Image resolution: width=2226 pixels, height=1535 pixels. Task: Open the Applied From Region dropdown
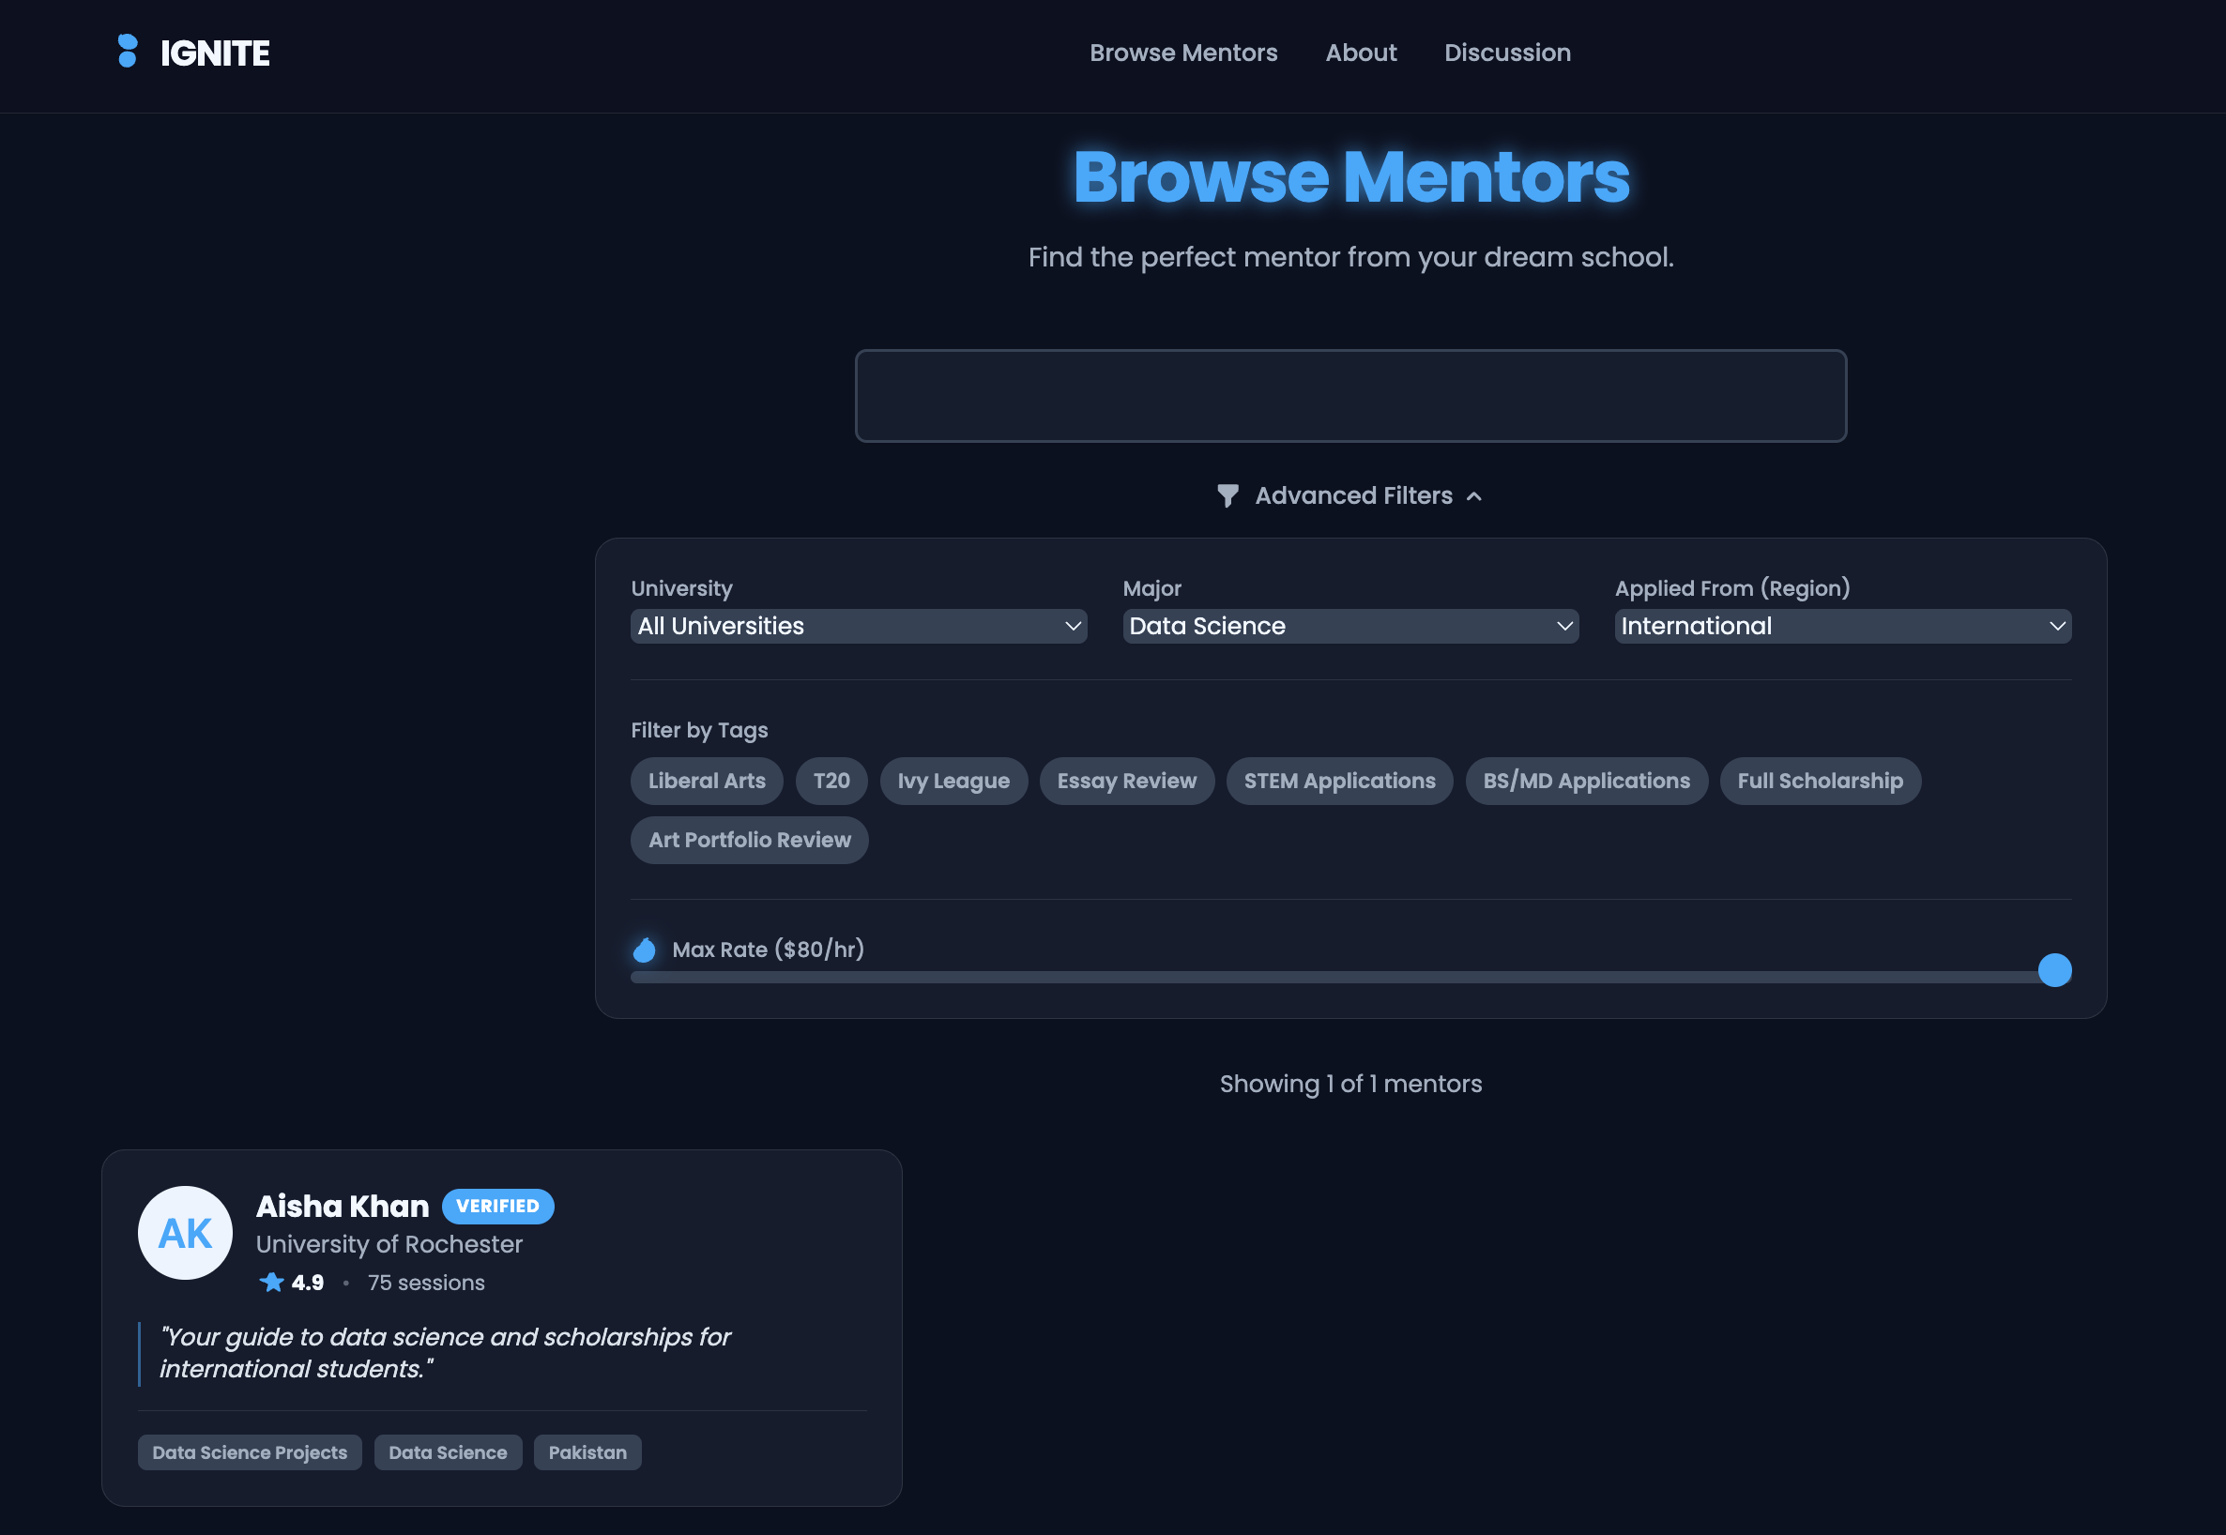click(1841, 625)
